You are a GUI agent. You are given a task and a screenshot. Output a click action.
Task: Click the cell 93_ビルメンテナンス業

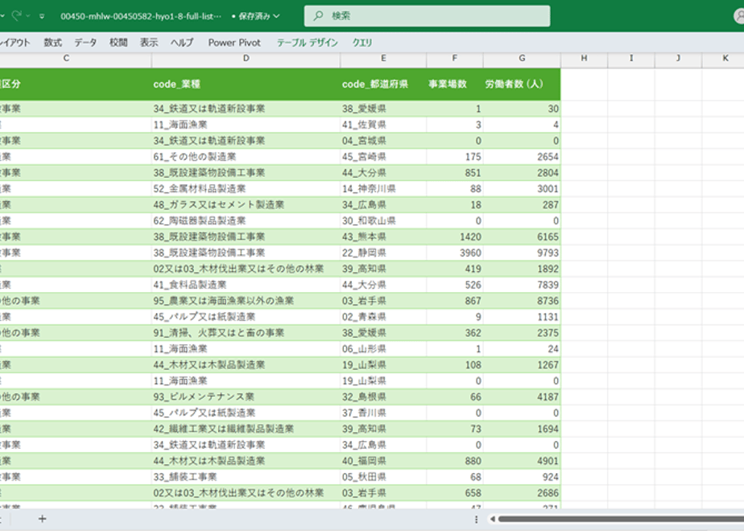pos(246,397)
